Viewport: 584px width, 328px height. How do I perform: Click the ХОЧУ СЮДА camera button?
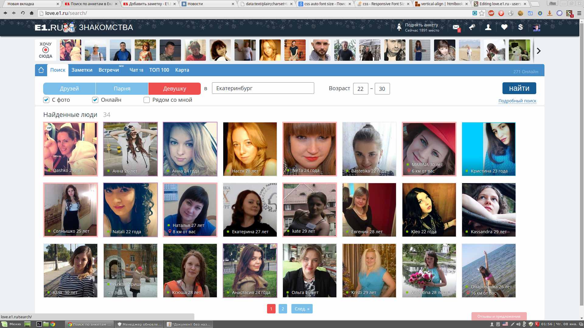(x=45, y=50)
